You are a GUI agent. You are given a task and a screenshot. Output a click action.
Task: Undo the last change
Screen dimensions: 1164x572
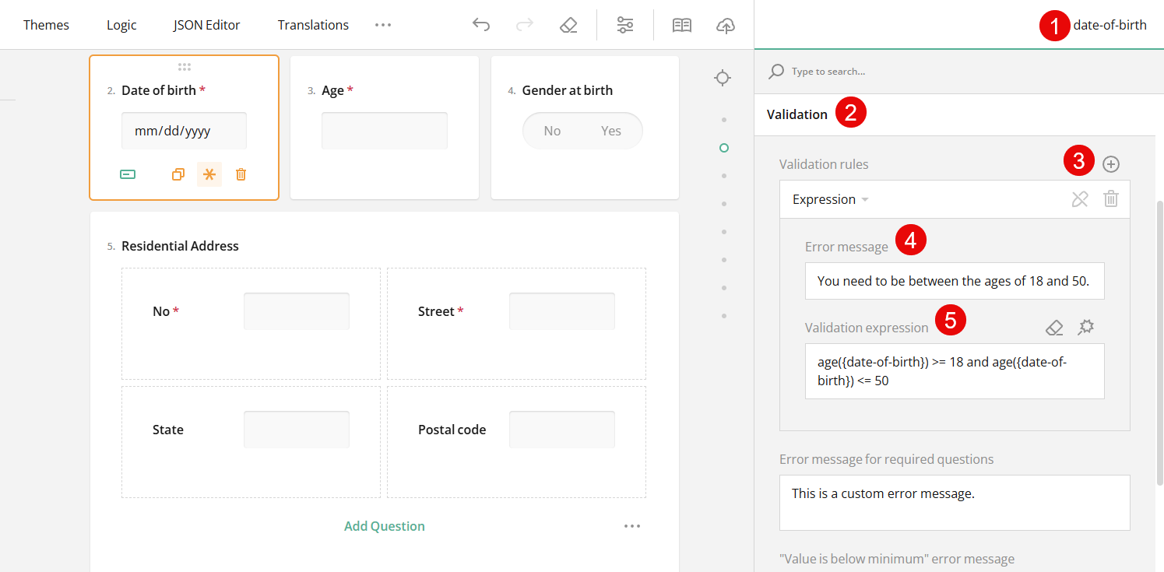click(481, 24)
